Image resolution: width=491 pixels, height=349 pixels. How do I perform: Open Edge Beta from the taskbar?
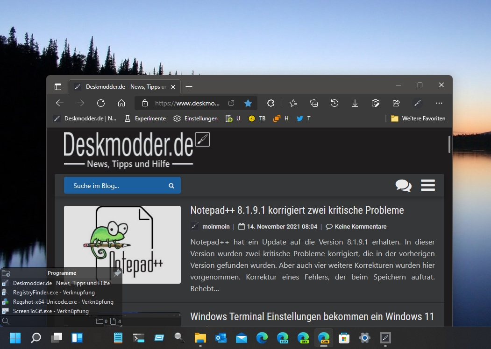coord(283,338)
